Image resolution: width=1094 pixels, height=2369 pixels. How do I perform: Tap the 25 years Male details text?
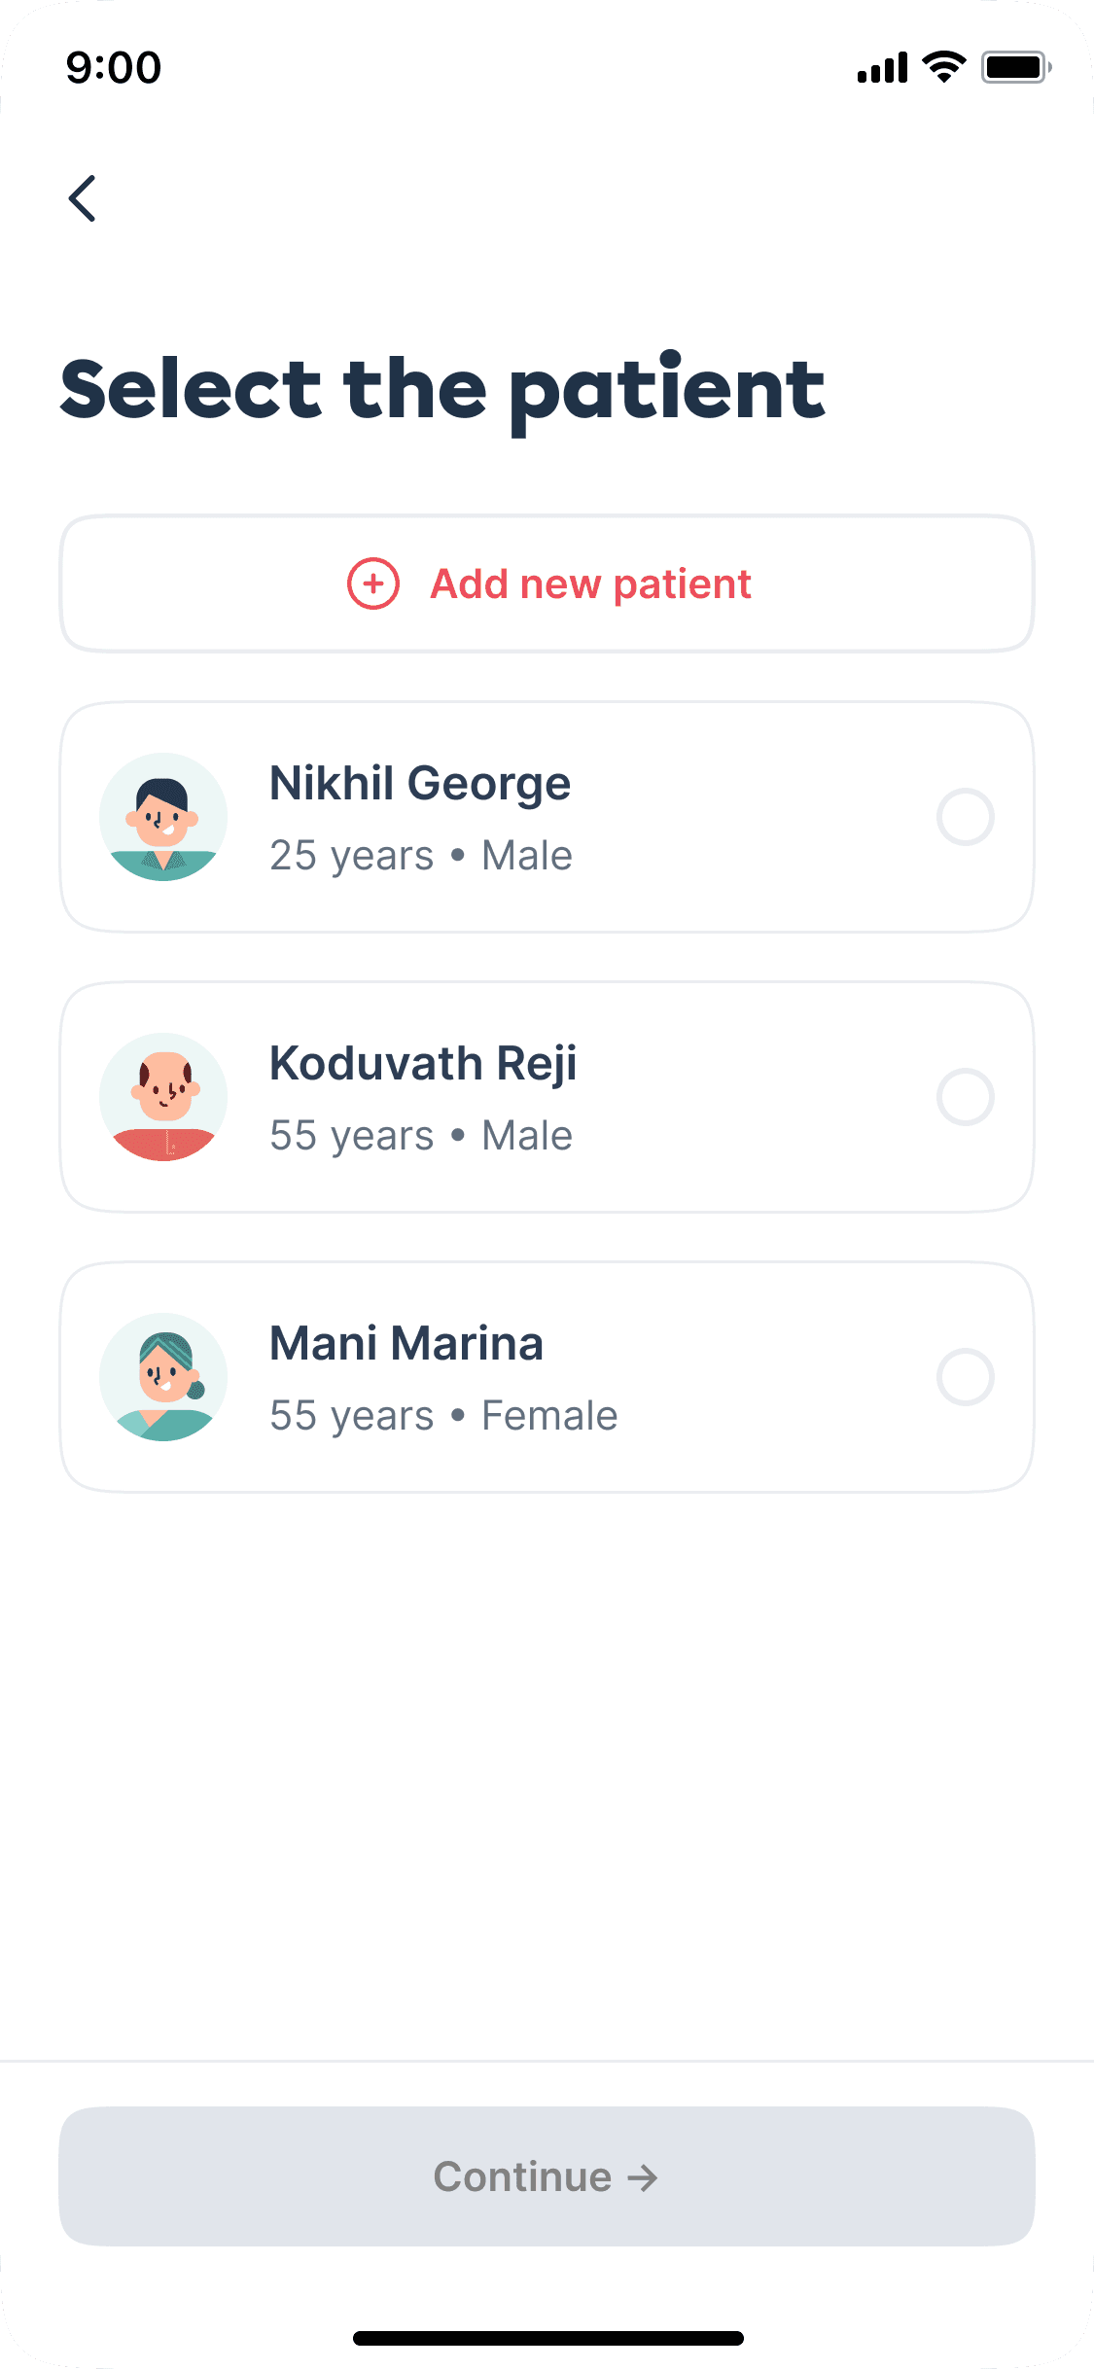(x=421, y=856)
